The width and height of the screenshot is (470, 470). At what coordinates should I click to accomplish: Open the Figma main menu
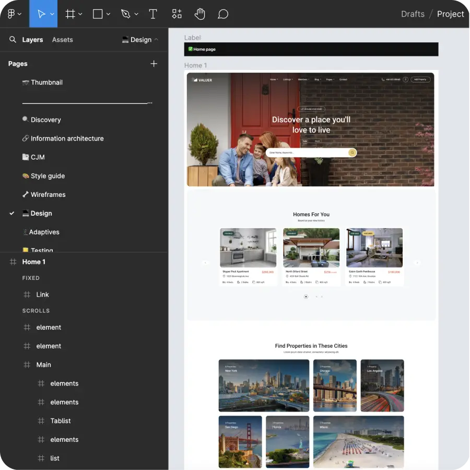point(11,14)
